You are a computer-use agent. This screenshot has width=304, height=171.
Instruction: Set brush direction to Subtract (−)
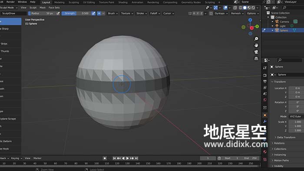coord(103,13)
